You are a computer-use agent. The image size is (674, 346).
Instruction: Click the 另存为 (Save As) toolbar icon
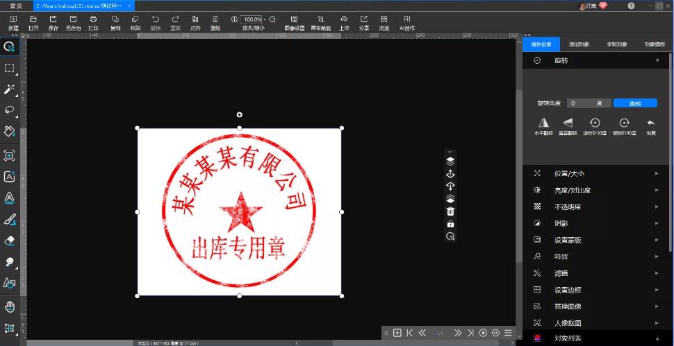73,19
